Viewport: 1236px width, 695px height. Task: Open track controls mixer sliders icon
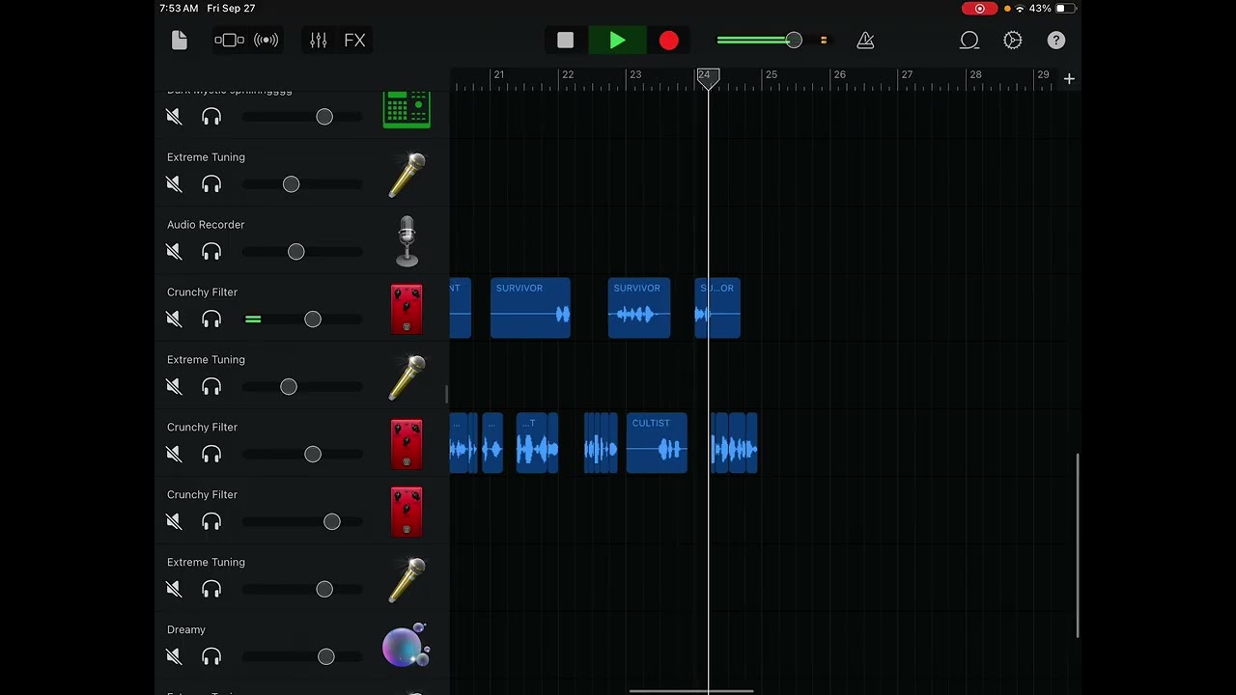(319, 41)
